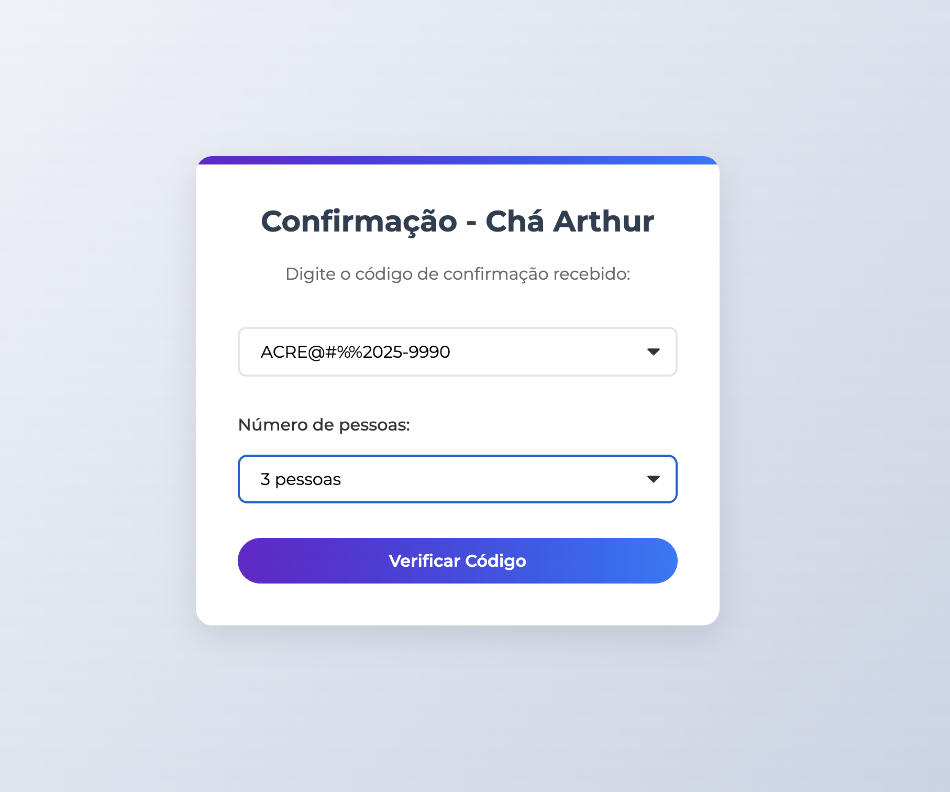Image resolution: width=950 pixels, height=792 pixels.
Task: Click the 'Confirmação - Chá Arthur' heading
Action: pyautogui.click(x=457, y=221)
